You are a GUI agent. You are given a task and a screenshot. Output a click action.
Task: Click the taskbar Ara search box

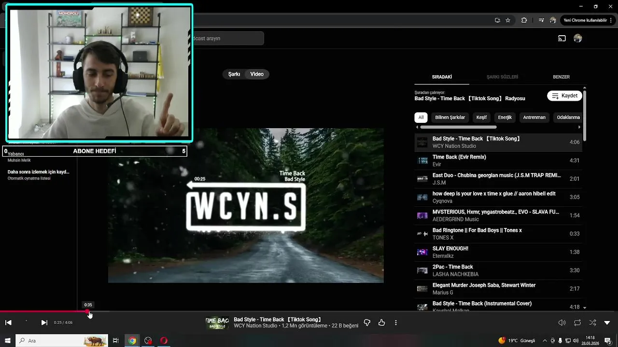[x=62, y=341]
